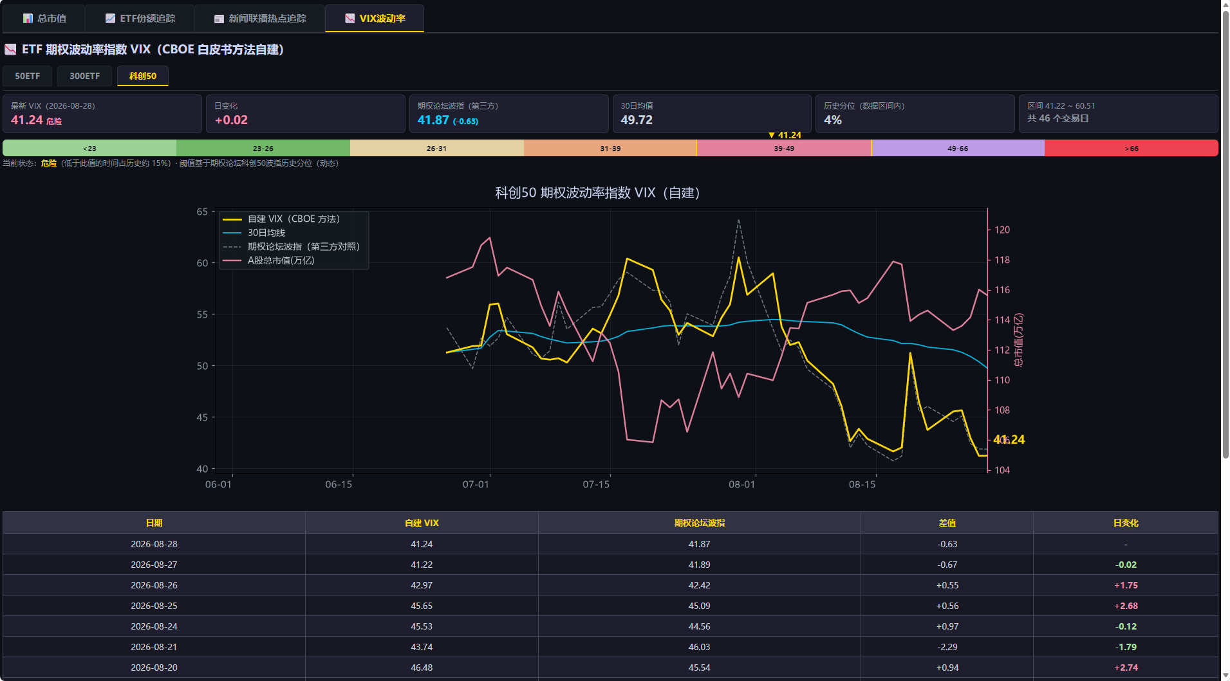Viewport: 1230px width, 681px height.
Task: Click the green <23 level segment
Action: [89, 149]
